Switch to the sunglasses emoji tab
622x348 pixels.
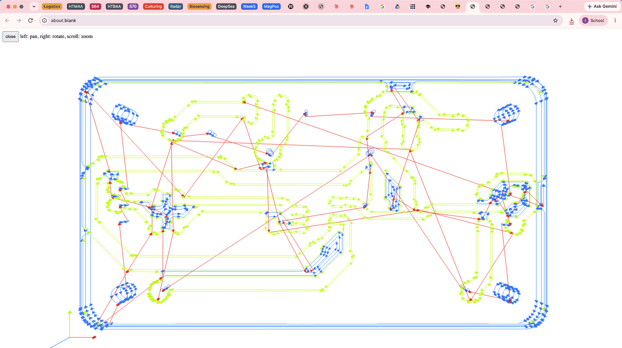click(x=458, y=7)
